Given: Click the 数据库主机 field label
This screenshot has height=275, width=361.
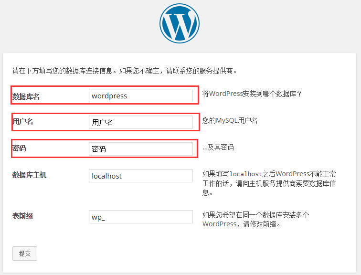Looking at the screenshot, I should coord(29,175).
